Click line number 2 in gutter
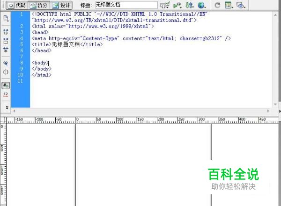281x206 pixels. coord(22,26)
